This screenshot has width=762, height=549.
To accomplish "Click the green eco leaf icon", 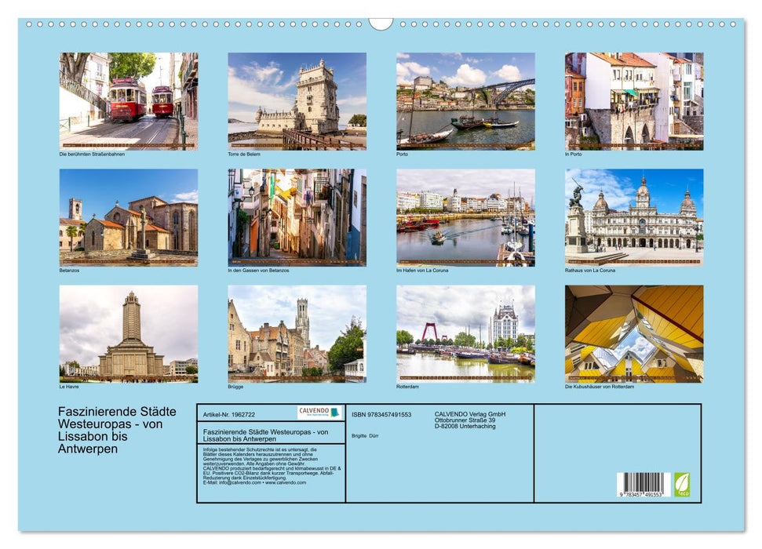I will [x=681, y=484].
